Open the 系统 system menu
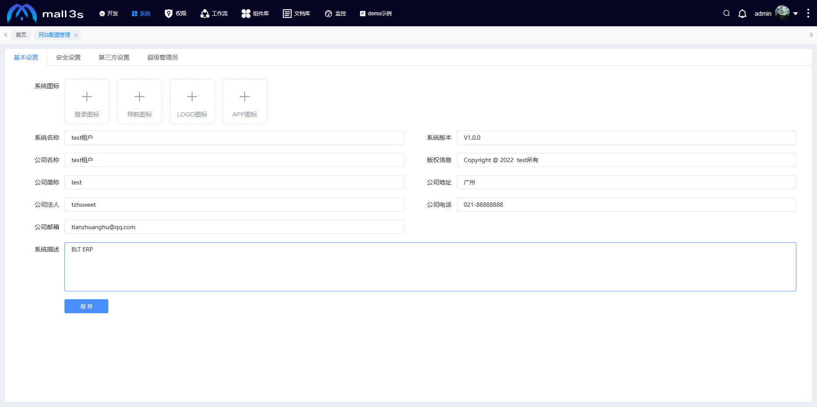 coord(141,14)
